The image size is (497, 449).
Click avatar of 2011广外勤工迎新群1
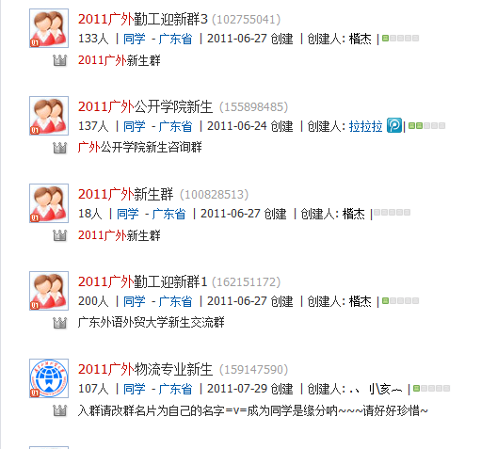click(49, 291)
